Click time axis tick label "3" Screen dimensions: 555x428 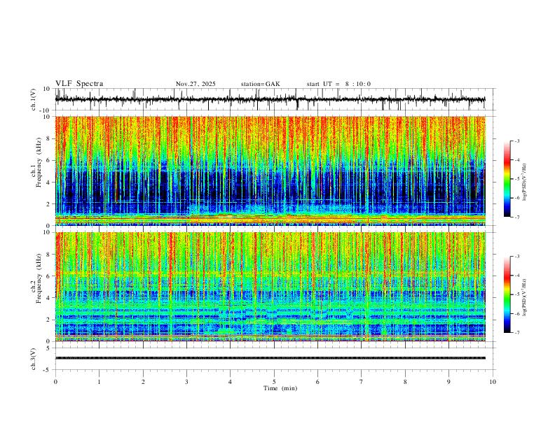[x=186, y=382]
